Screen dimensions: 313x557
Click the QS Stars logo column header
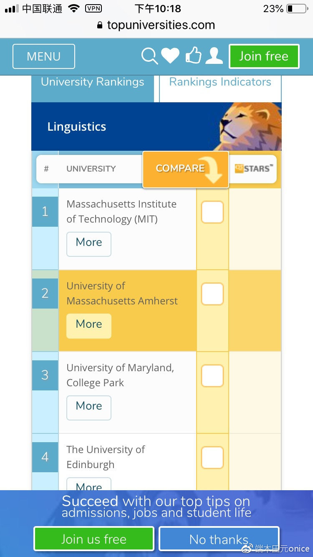tap(253, 169)
